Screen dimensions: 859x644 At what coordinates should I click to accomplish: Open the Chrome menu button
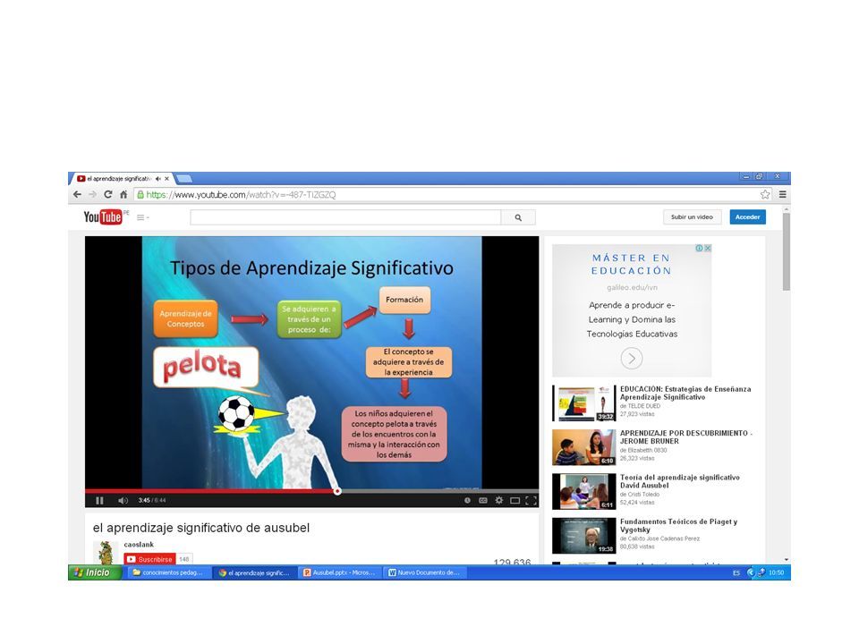pyautogui.click(x=783, y=194)
